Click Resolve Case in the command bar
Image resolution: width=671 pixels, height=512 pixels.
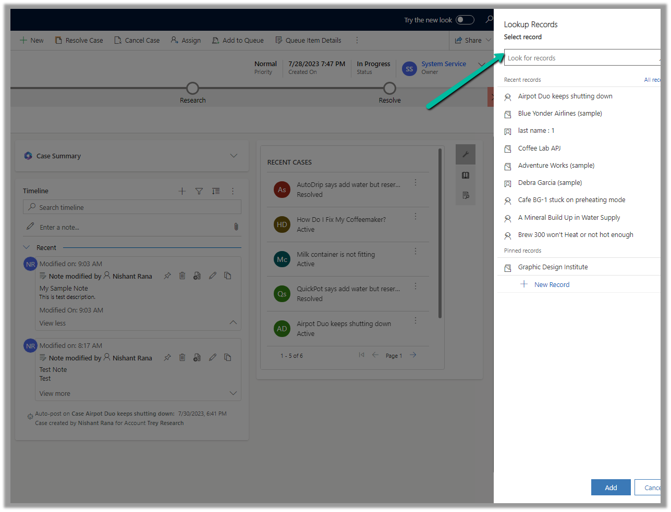[x=79, y=40]
